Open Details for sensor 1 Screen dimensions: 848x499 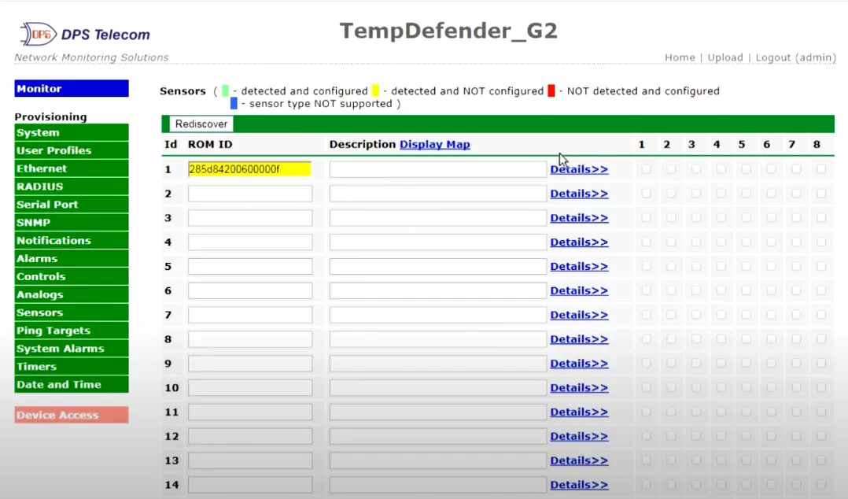pos(578,169)
